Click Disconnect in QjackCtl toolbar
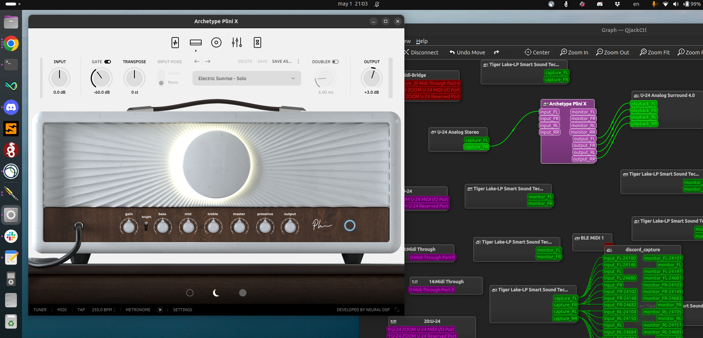703x338 pixels. click(x=422, y=53)
